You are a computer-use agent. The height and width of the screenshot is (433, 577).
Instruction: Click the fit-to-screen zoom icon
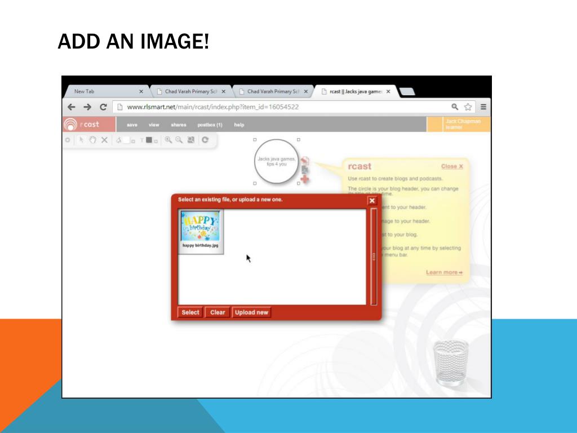pyautogui.click(x=190, y=140)
